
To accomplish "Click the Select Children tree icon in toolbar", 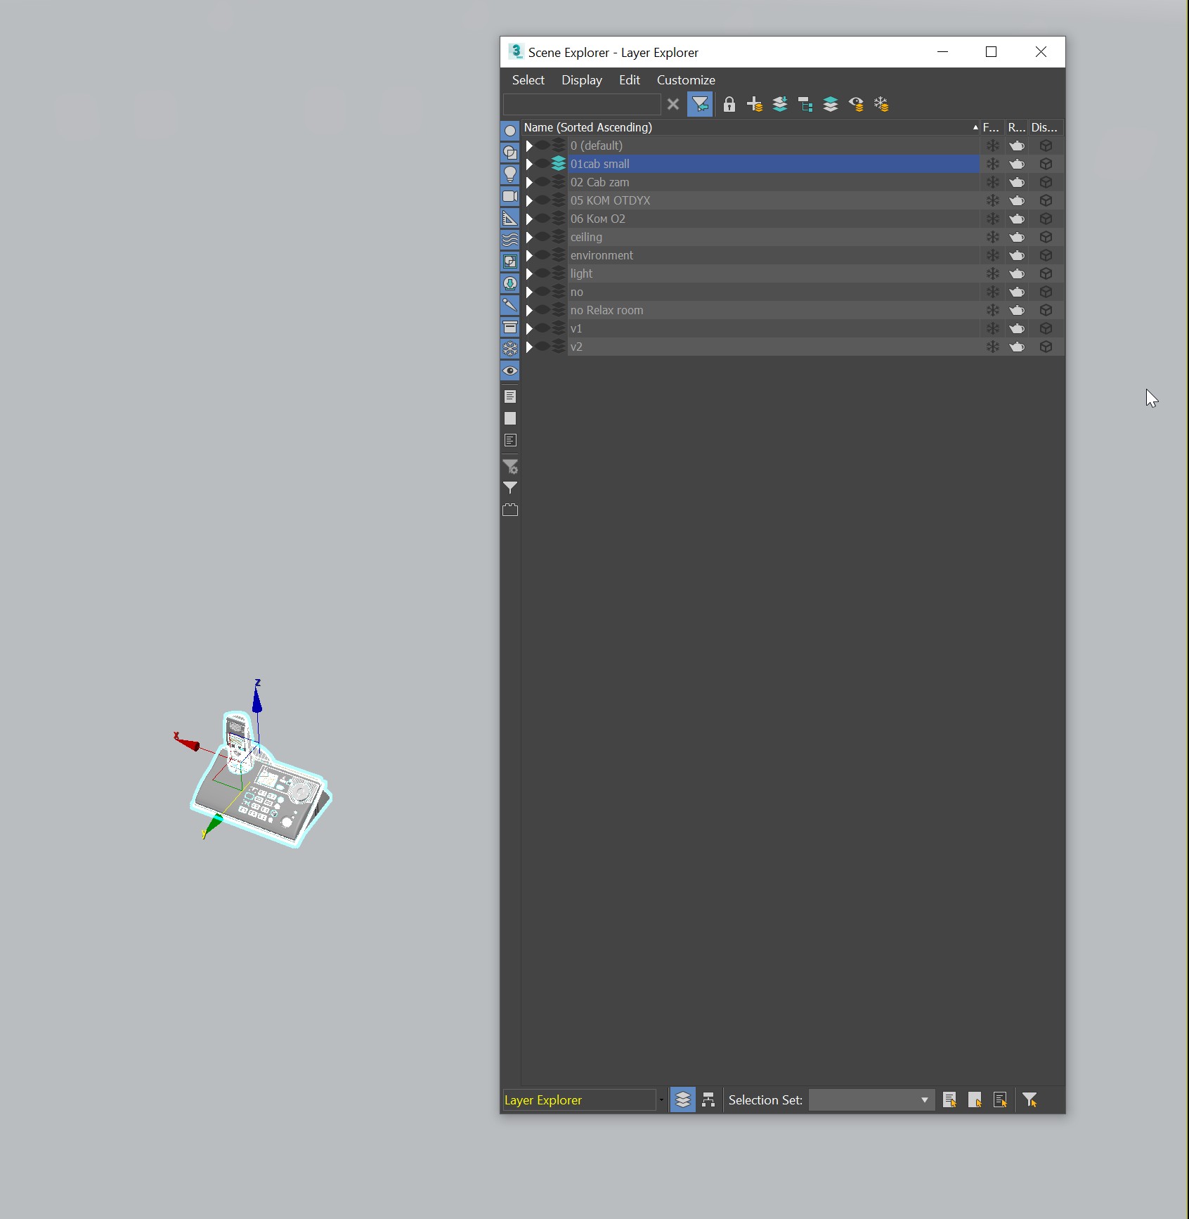I will click(805, 105).
